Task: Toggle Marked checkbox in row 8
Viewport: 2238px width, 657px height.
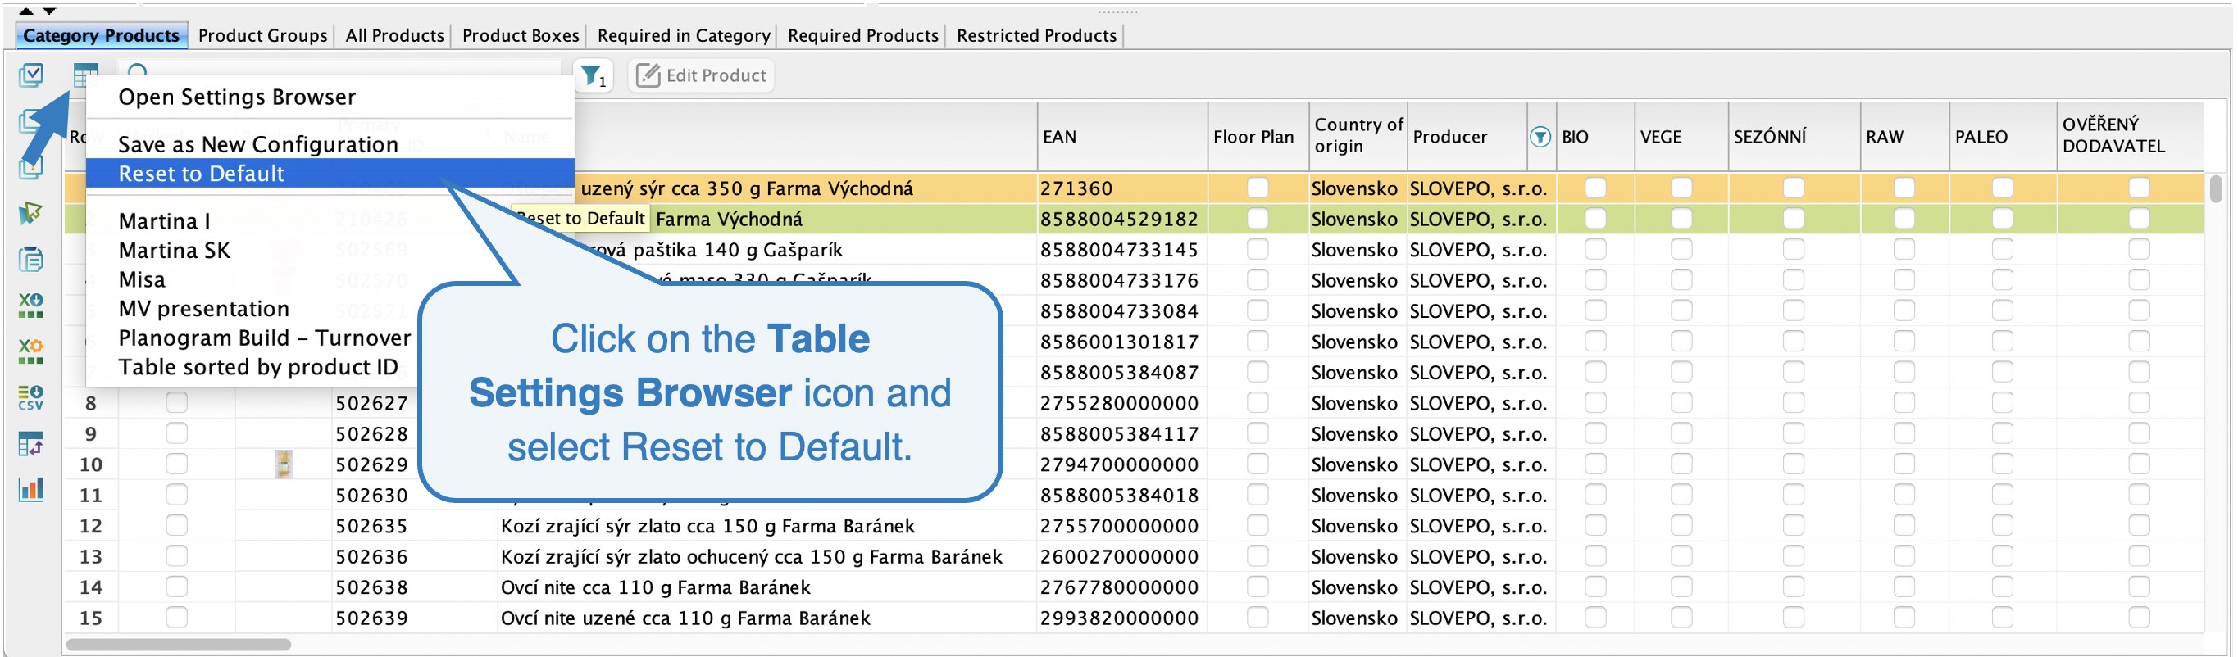Action: click(176, 403)
